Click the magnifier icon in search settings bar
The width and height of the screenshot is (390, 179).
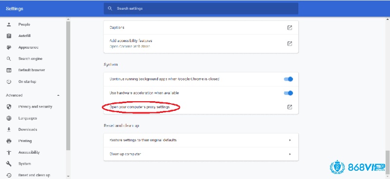pos(110,8)
